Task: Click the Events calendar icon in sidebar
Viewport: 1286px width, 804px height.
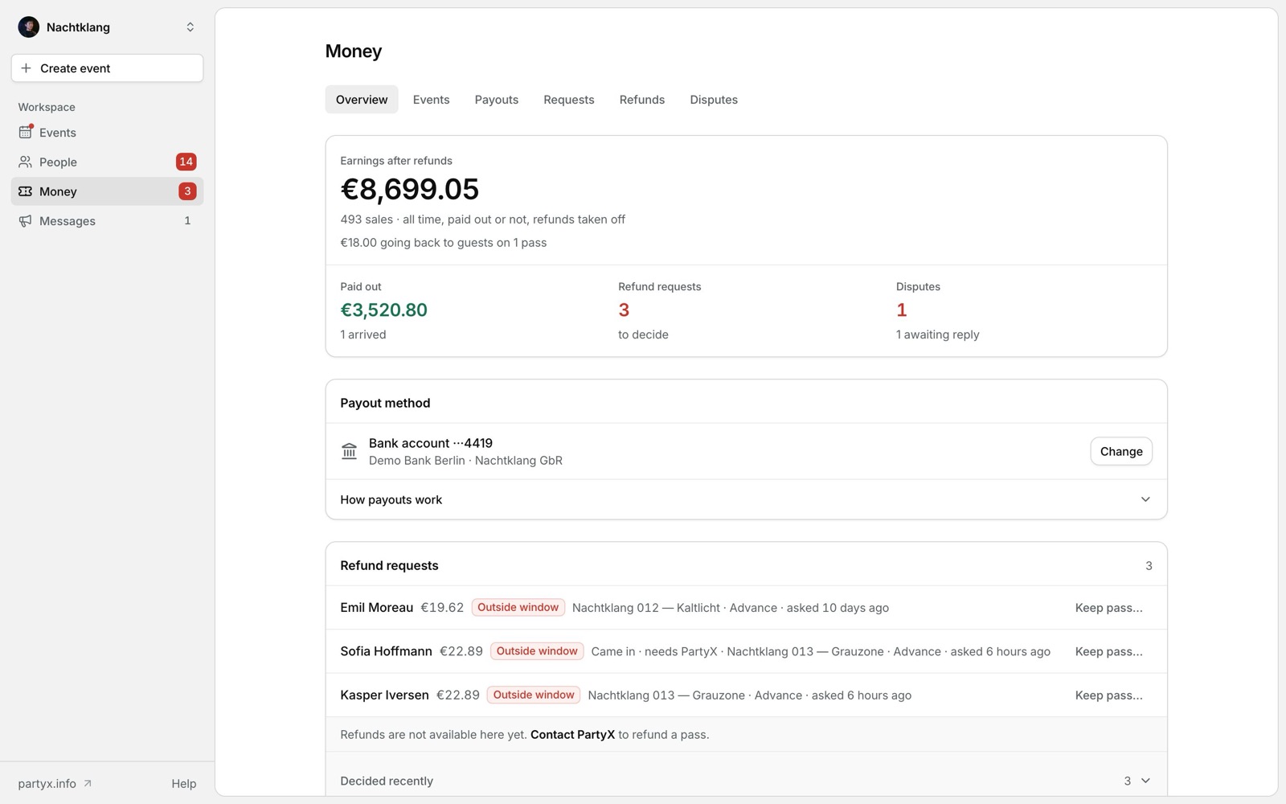Action: pos(26,132)
